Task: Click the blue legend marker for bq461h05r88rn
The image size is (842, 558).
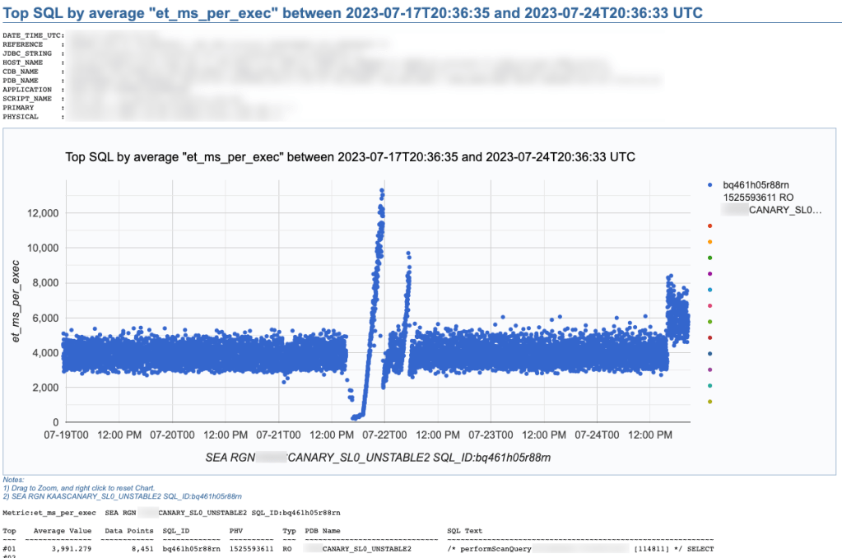Action: click(x=709, y=184)
